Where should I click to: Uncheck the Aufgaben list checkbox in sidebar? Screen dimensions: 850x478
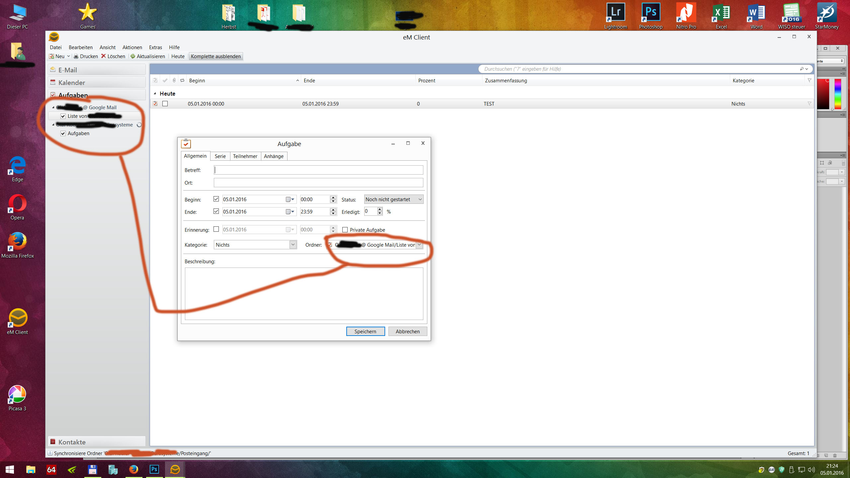click(x=63, y=133)
